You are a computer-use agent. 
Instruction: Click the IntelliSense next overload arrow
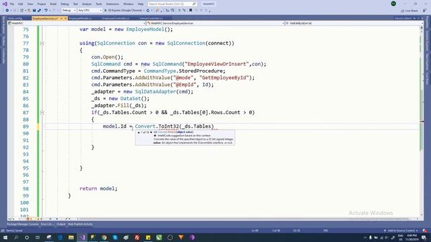[151, 132]
